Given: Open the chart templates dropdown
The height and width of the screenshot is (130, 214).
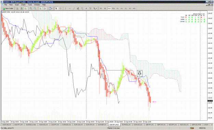Looking at the screenshot, I should [x=50, y=9].
